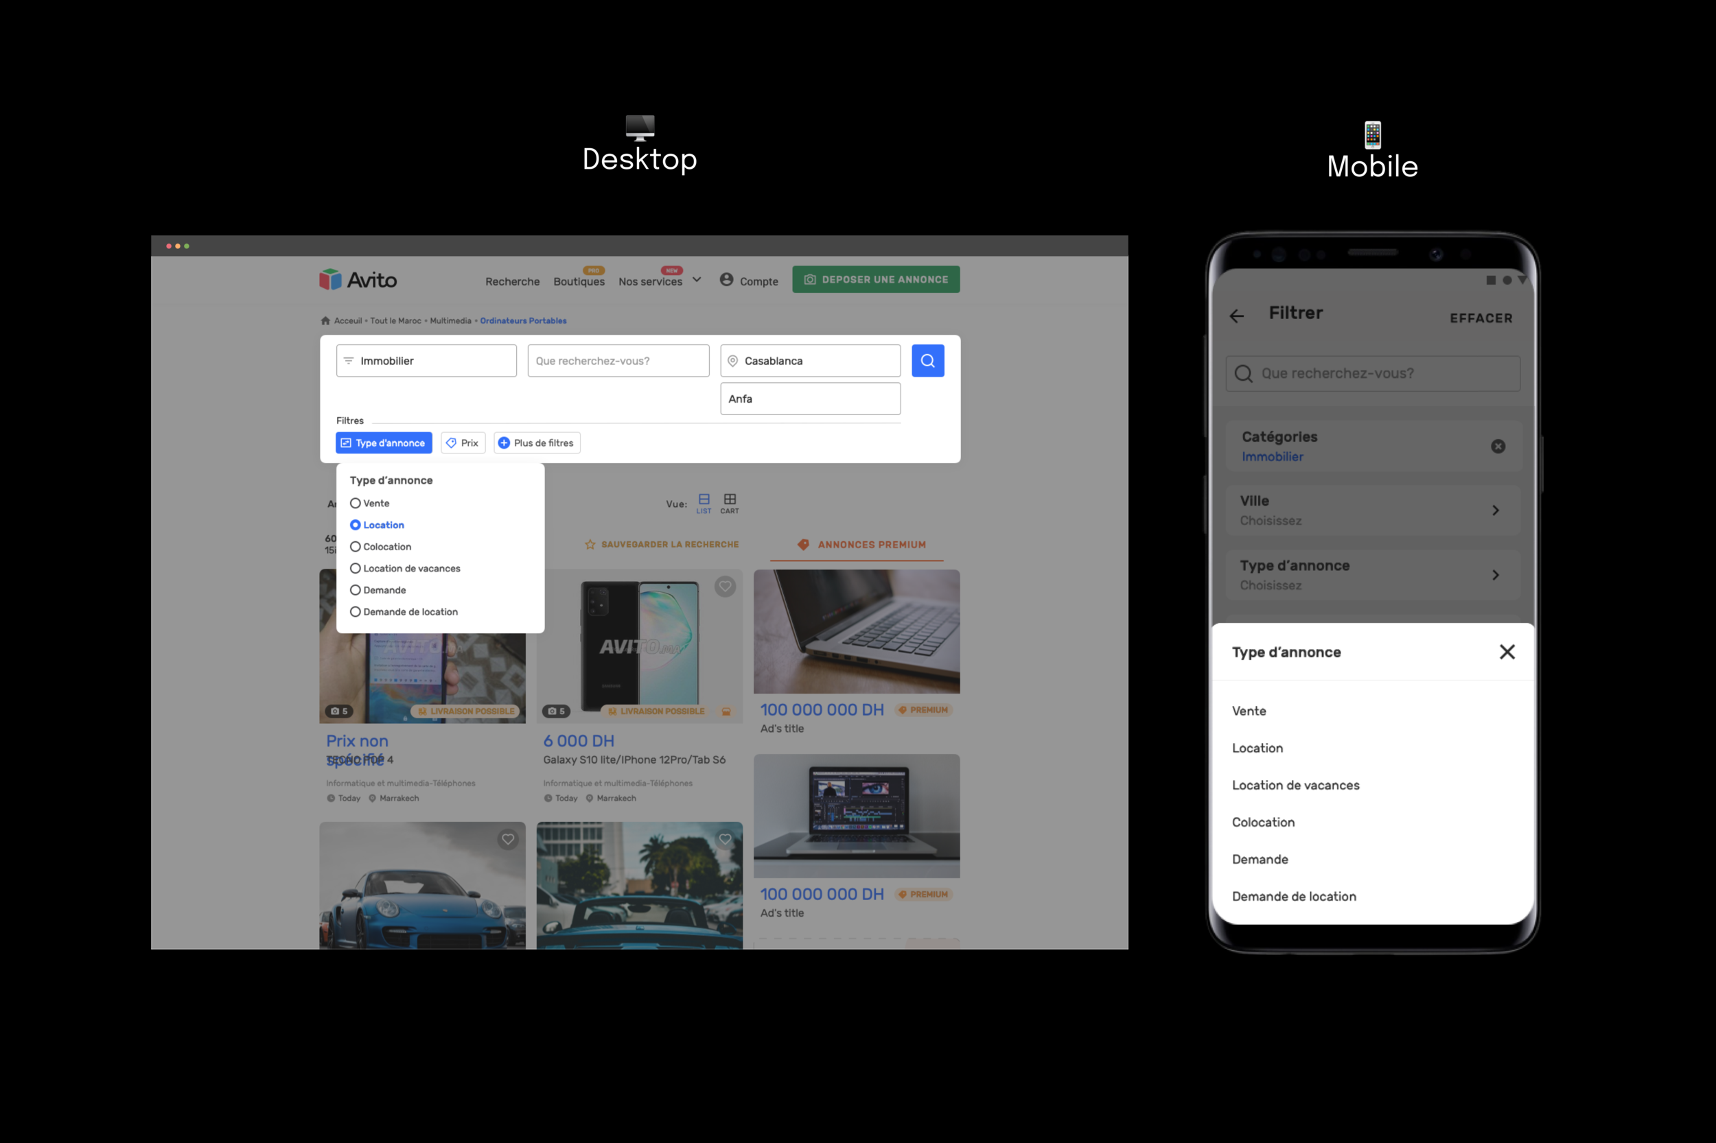Click the desktop Que recherchez-vous field
The width and height of the screenshot is (1716, 1143).
(618, 361)
